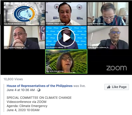The image size is (132, 115).
Task: Click the Rodne R. Galicha name label
Action: (x=56, y=47)
